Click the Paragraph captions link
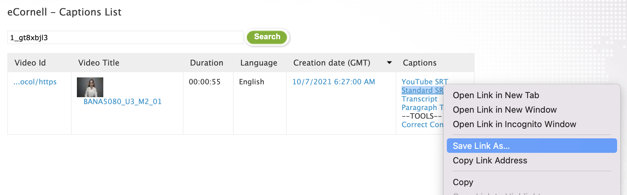The width and height of the screenshot is (627, 195). tap(422, 107)
